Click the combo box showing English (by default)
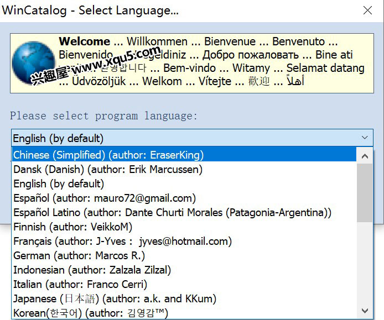384x320 pixels. pos(192,138)
